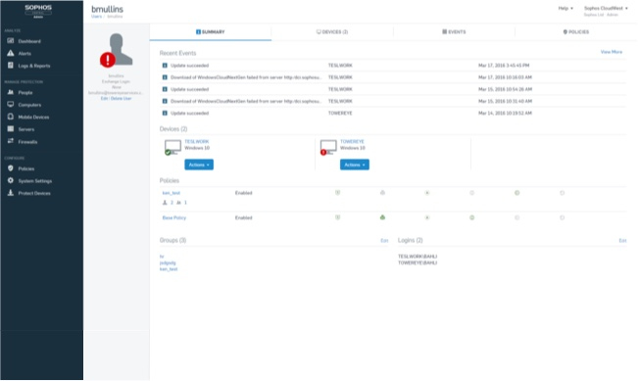Click TOWEREYE computer icon with red alert
This screenshot has width=638, height=381.
pos(328,147)
